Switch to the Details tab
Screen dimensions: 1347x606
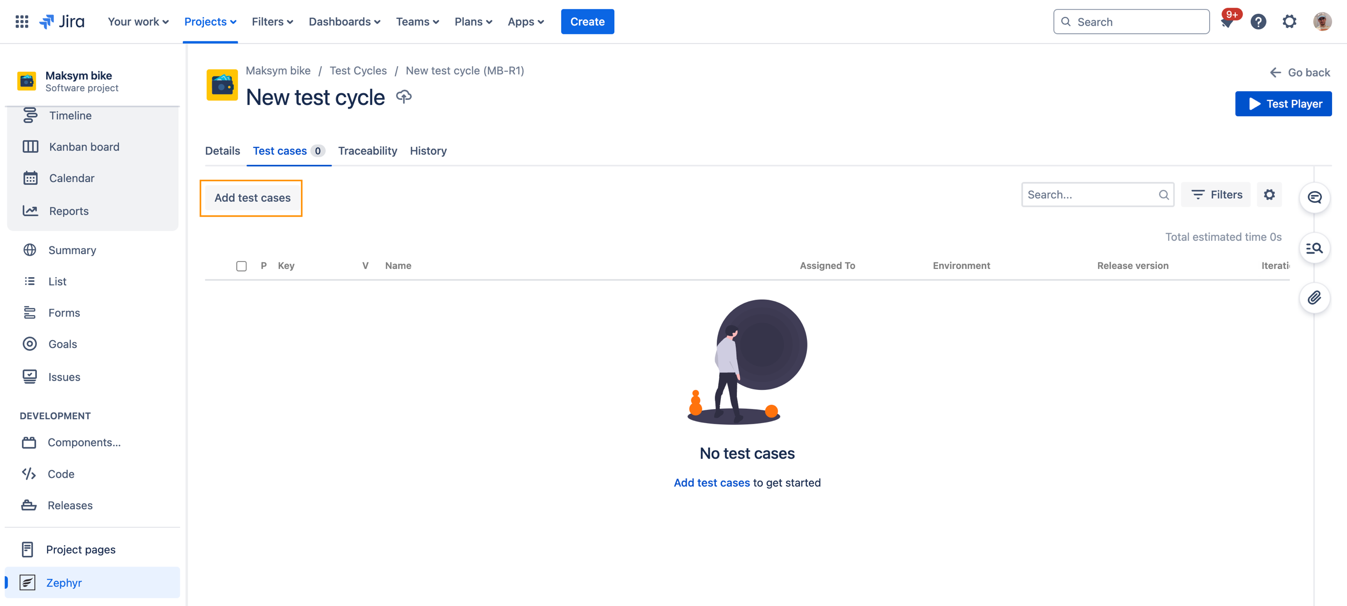pyautogui.click(x=222, y=151)
